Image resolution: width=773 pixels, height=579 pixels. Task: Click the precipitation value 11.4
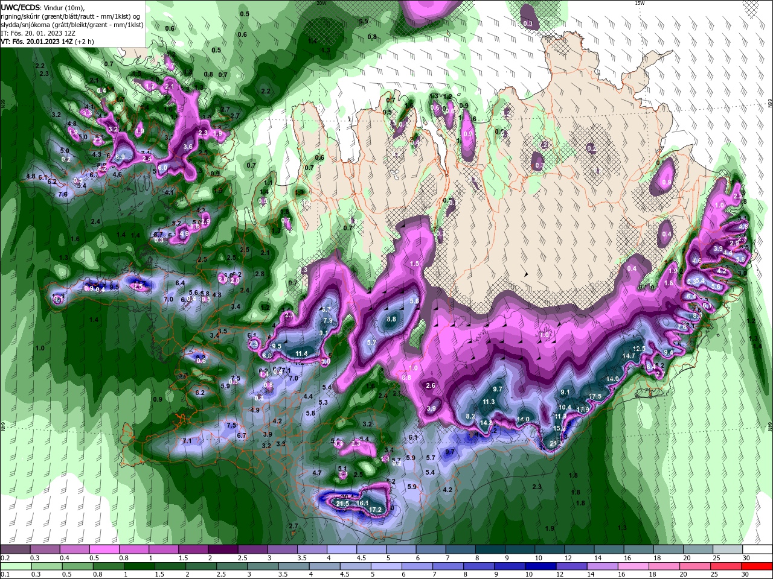click(301, 353)
